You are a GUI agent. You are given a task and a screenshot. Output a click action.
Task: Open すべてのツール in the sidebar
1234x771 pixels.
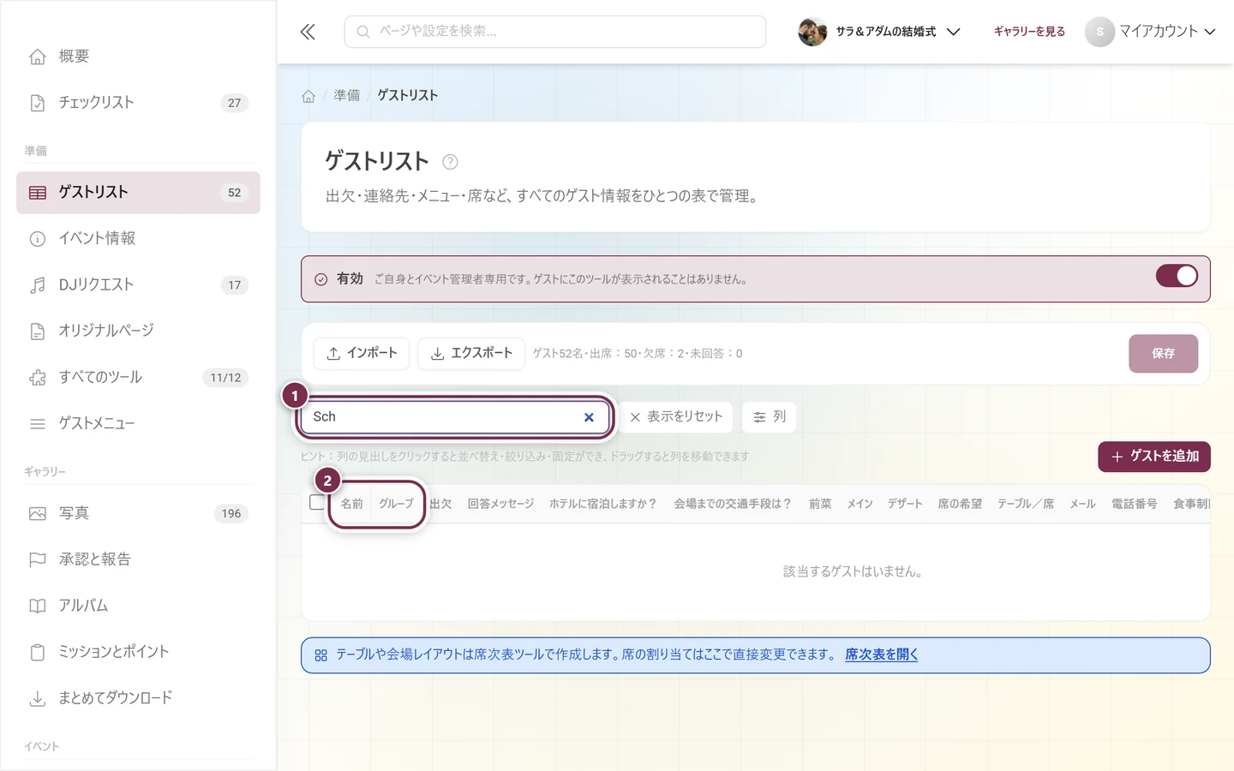click(x=138, y=377)
